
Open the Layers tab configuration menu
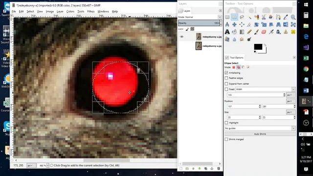tap(221, 11)
